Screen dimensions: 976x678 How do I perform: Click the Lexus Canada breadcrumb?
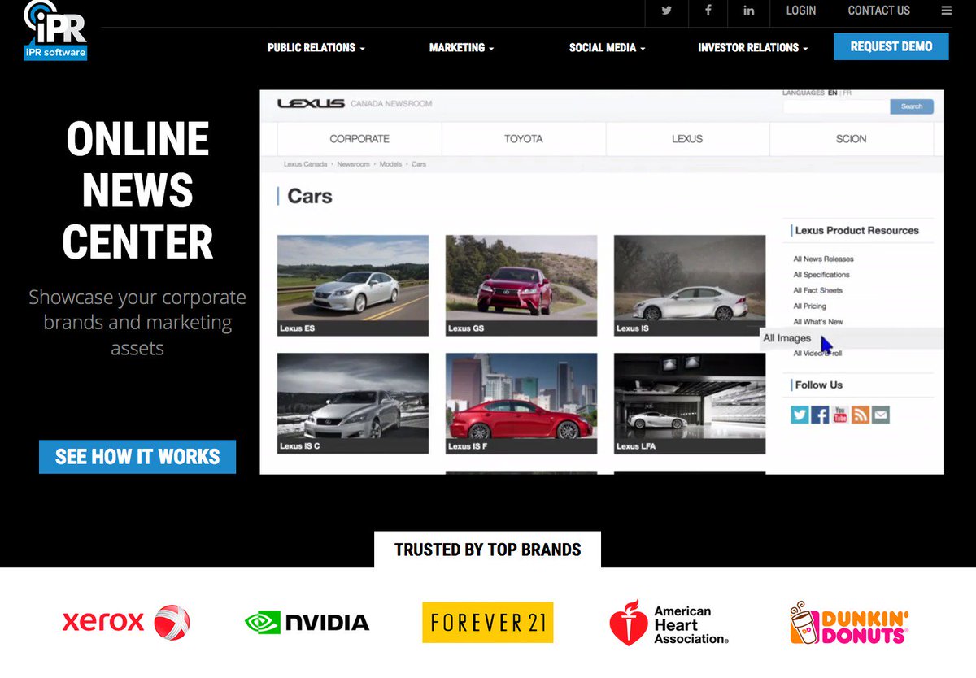point(306,164)
